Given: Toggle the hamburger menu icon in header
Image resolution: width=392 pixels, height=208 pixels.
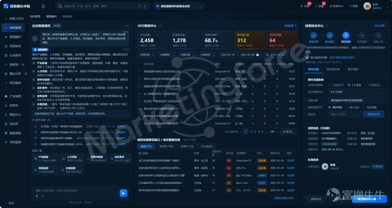Looking at the screenshot, I should (43, 7).
